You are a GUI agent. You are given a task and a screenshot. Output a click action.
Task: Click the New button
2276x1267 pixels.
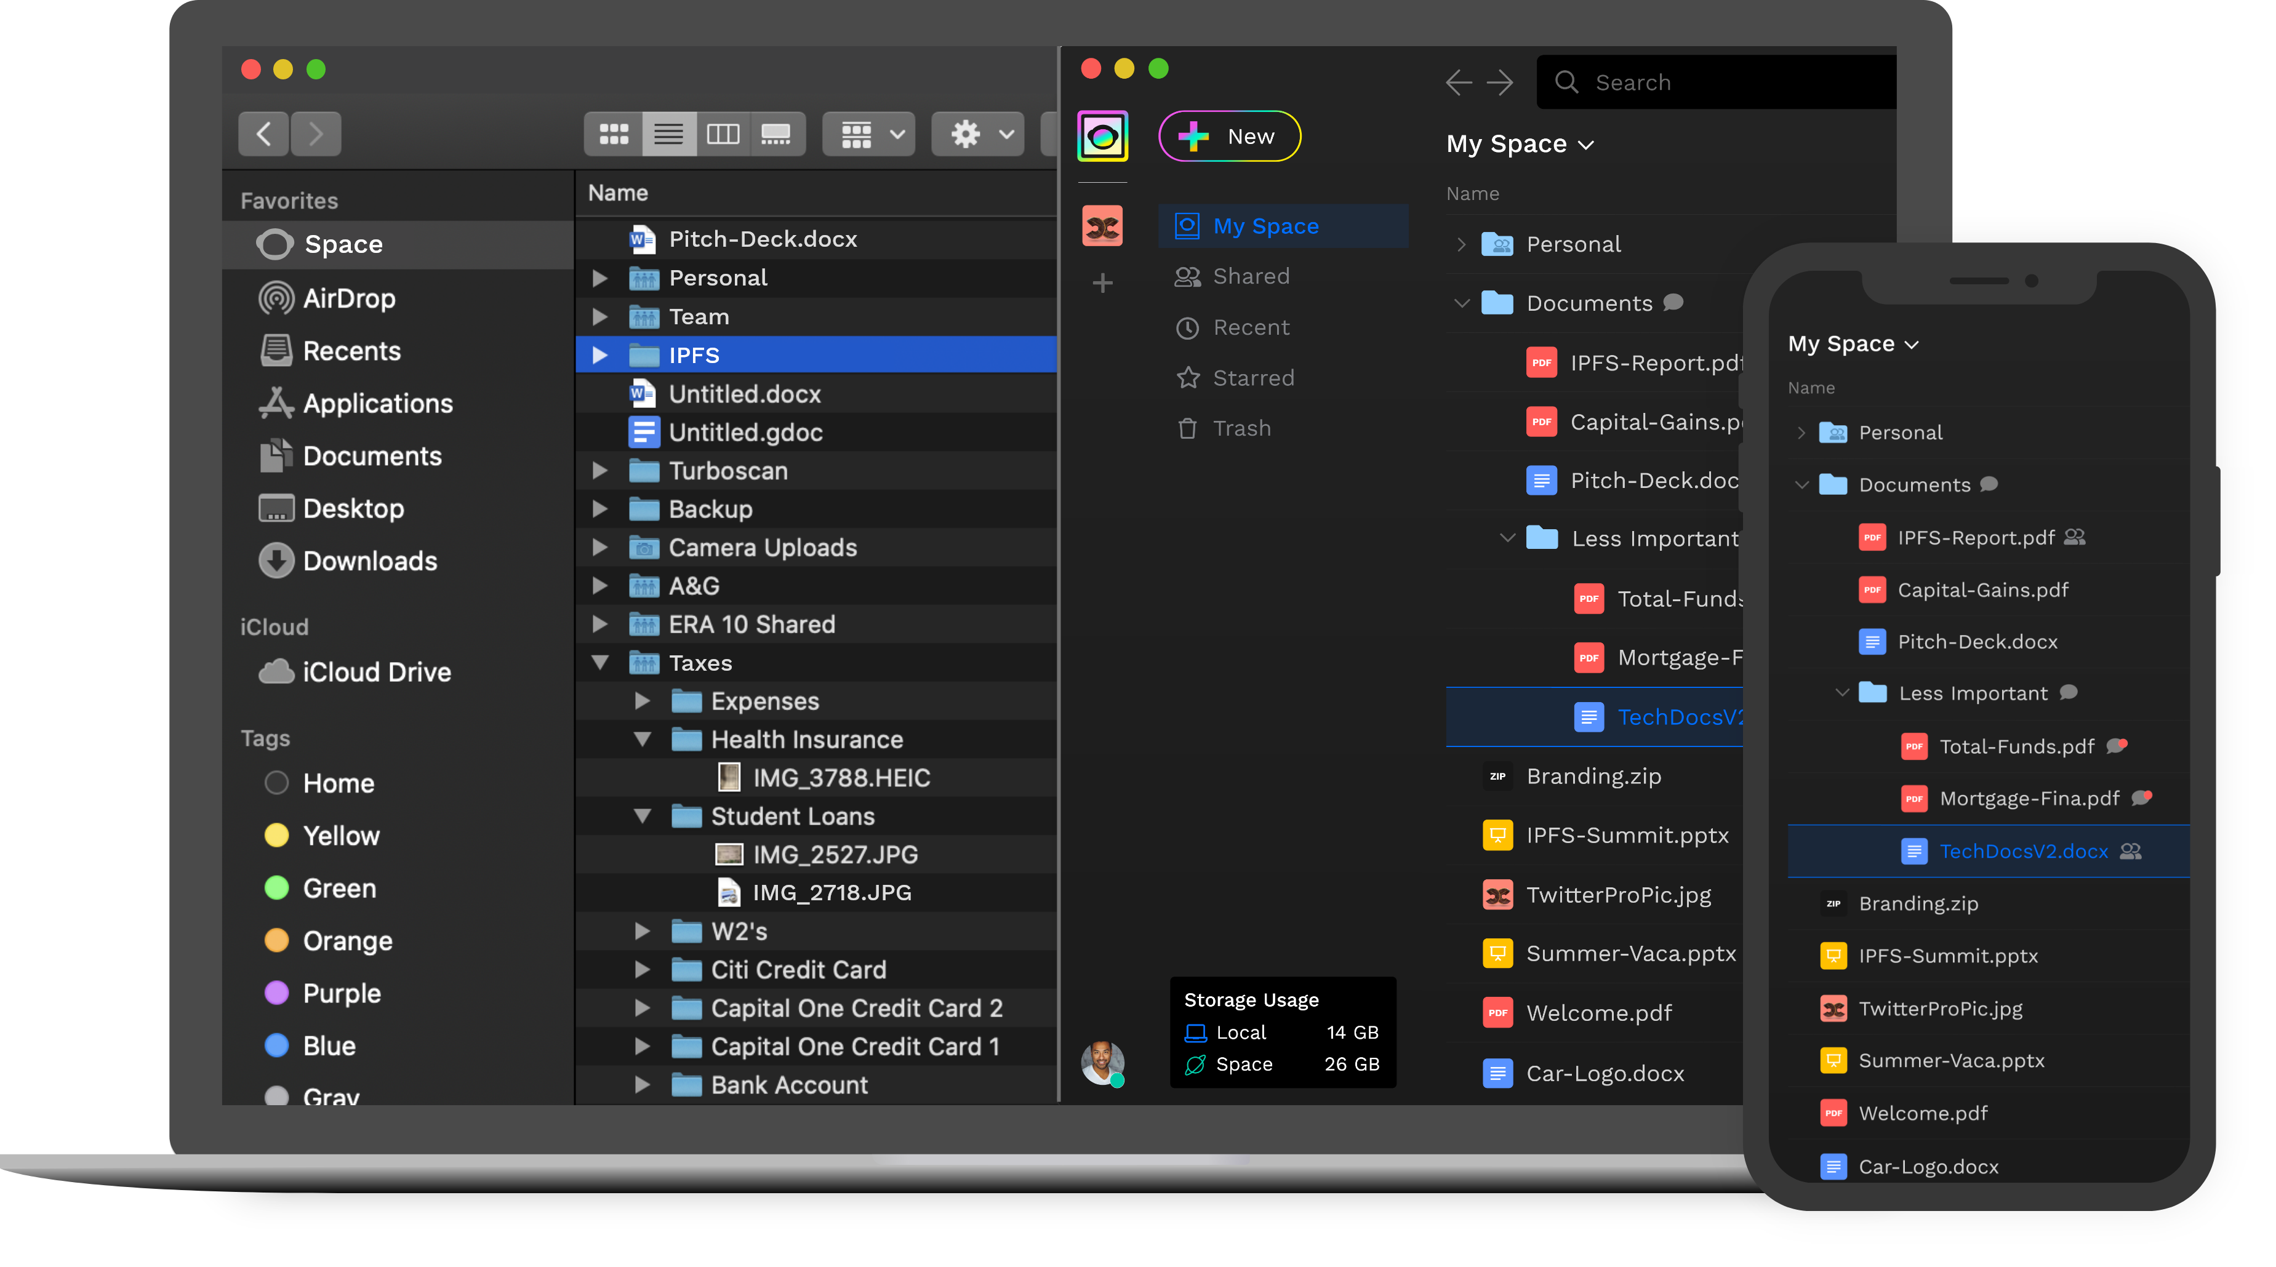[1229, 136]
